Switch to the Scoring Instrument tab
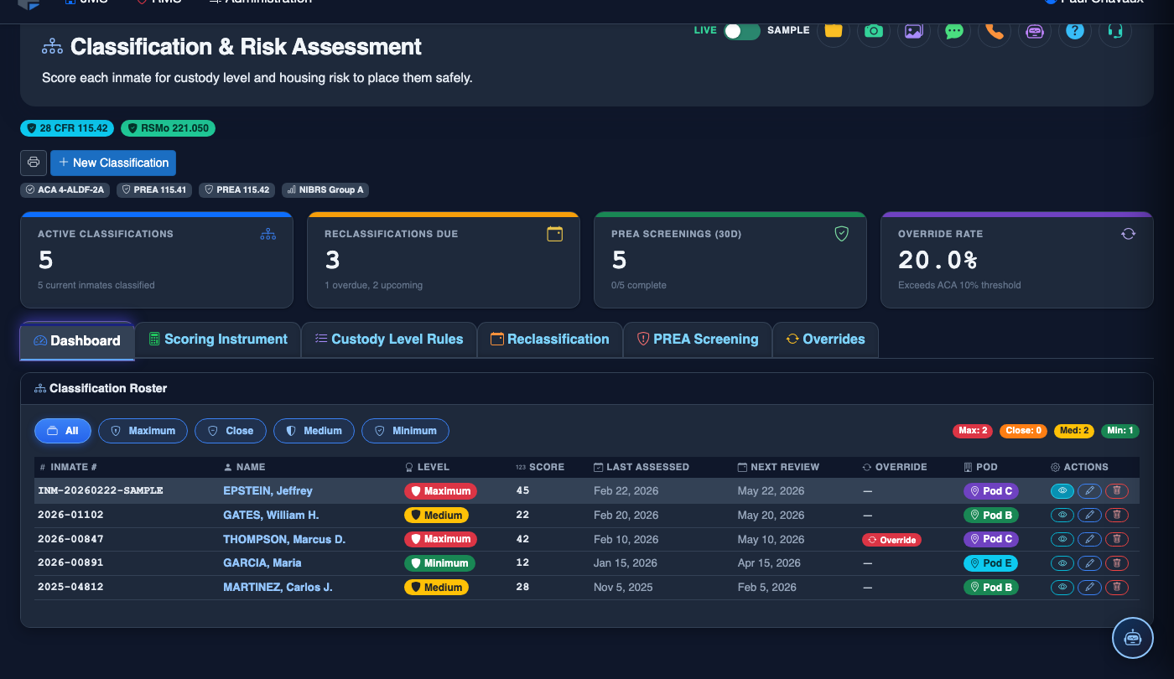 pyautogui.click(x=218, y=339)
